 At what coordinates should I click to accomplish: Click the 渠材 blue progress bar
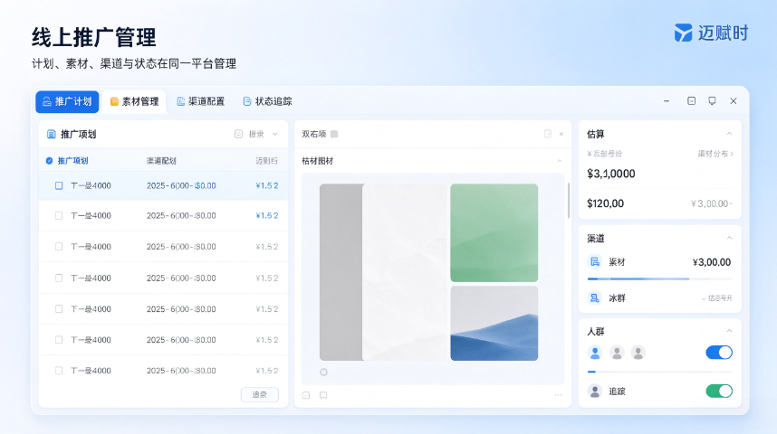pyautogui.click(x=659, y=279)
